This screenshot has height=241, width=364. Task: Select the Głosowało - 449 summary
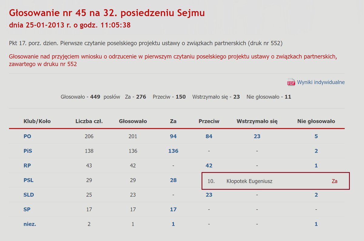point(90,97)
